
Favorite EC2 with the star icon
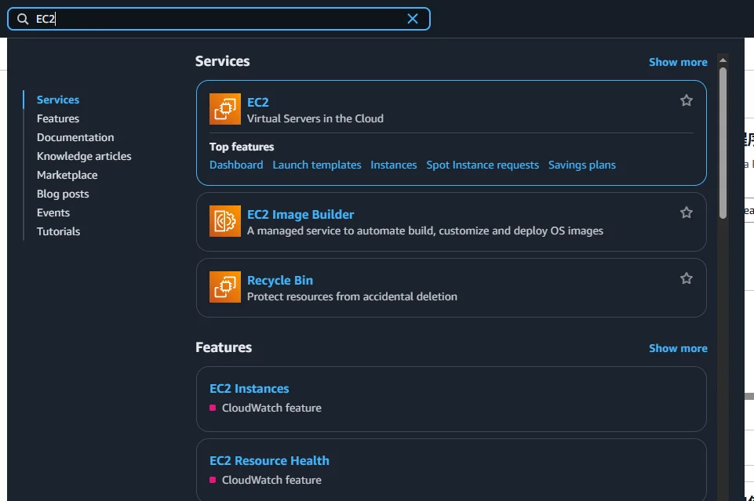pyautogui.click(x=687, y=100)
